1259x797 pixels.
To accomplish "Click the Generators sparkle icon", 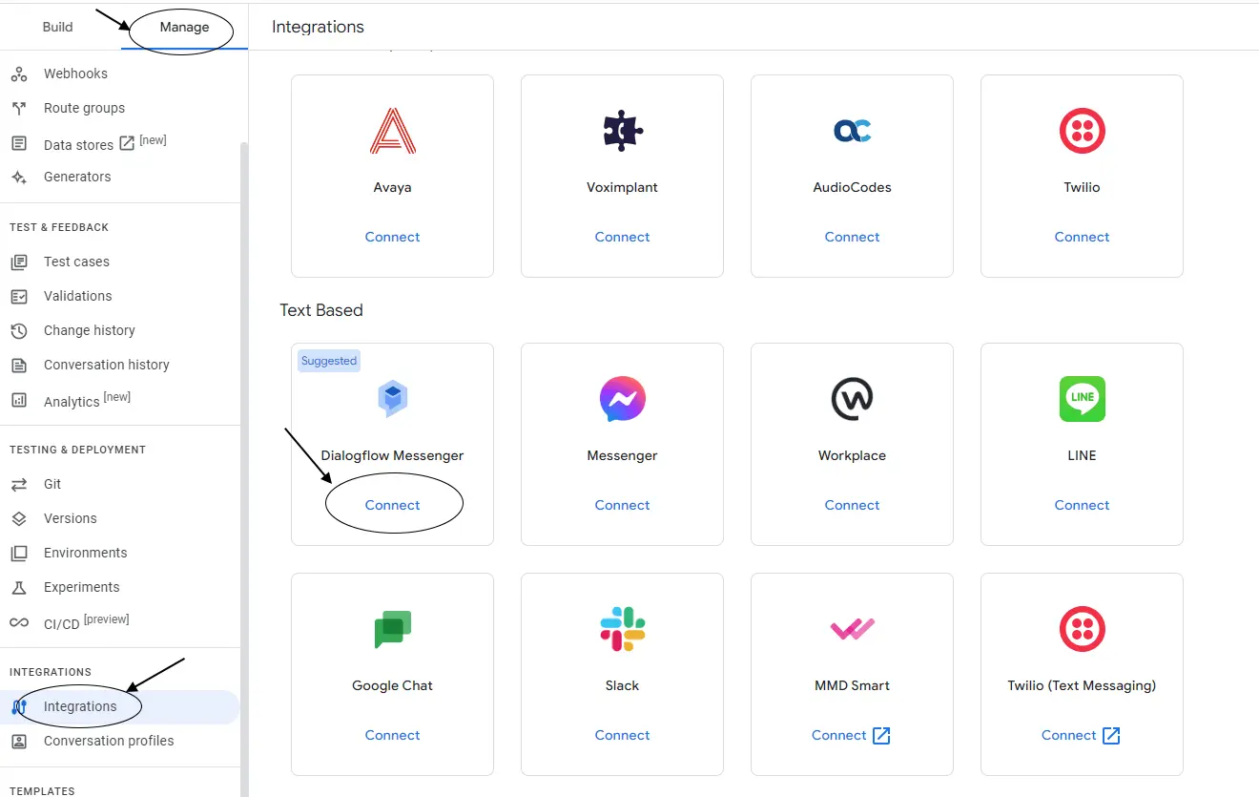I will (19, 177).
